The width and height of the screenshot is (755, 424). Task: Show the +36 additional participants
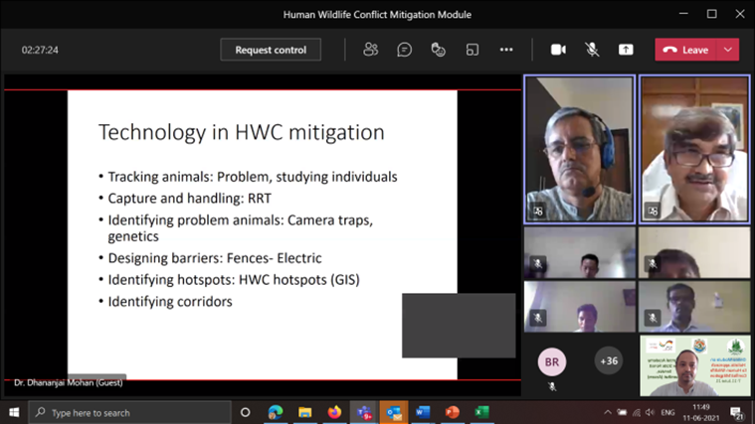(x=608, y=360)
